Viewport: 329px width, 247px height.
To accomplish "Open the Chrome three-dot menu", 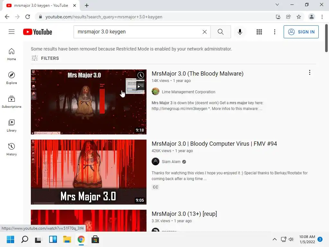I will [x=322, y=17].
